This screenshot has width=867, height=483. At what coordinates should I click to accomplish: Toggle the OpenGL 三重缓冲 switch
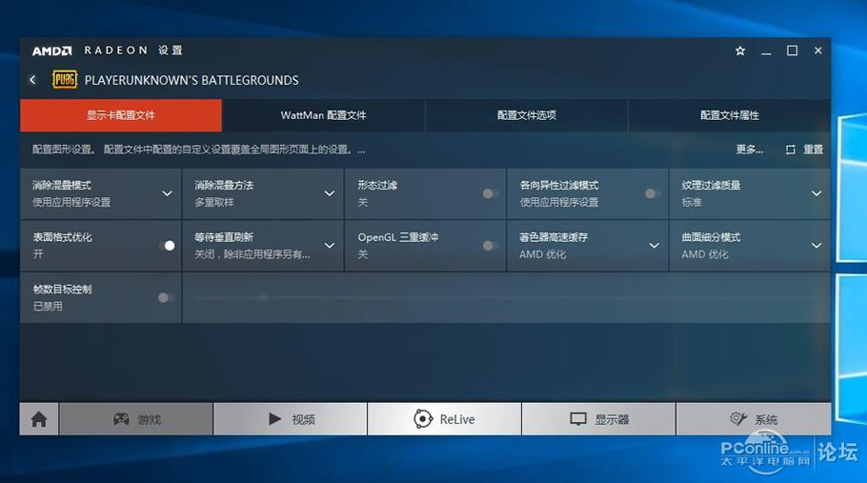point(490,246)
